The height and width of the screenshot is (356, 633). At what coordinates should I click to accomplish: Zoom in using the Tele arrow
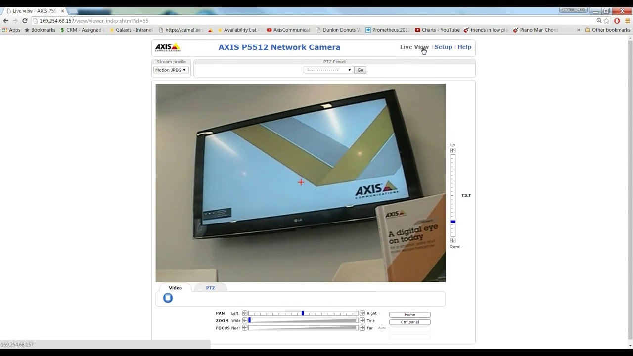click(362, 321)
